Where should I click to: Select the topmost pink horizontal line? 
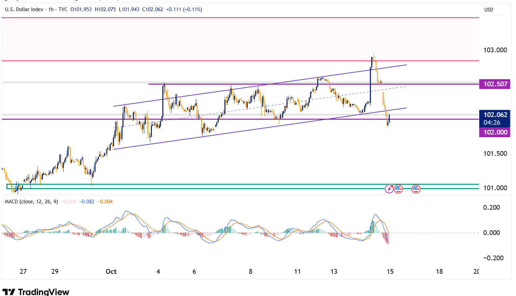(x=240, y=18)
